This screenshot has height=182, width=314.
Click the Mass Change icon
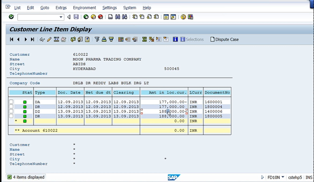pyautogui.click(x=57, y=39)
